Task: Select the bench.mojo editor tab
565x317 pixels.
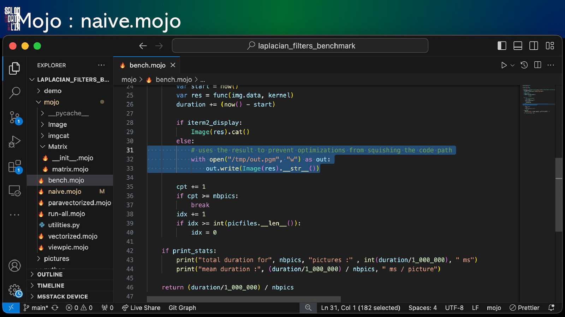Action: (147, 65)
